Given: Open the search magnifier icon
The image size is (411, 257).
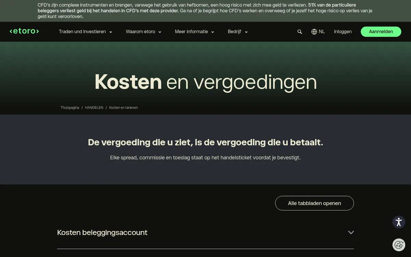Looking at the screenshot, I should tap(300, 32).
